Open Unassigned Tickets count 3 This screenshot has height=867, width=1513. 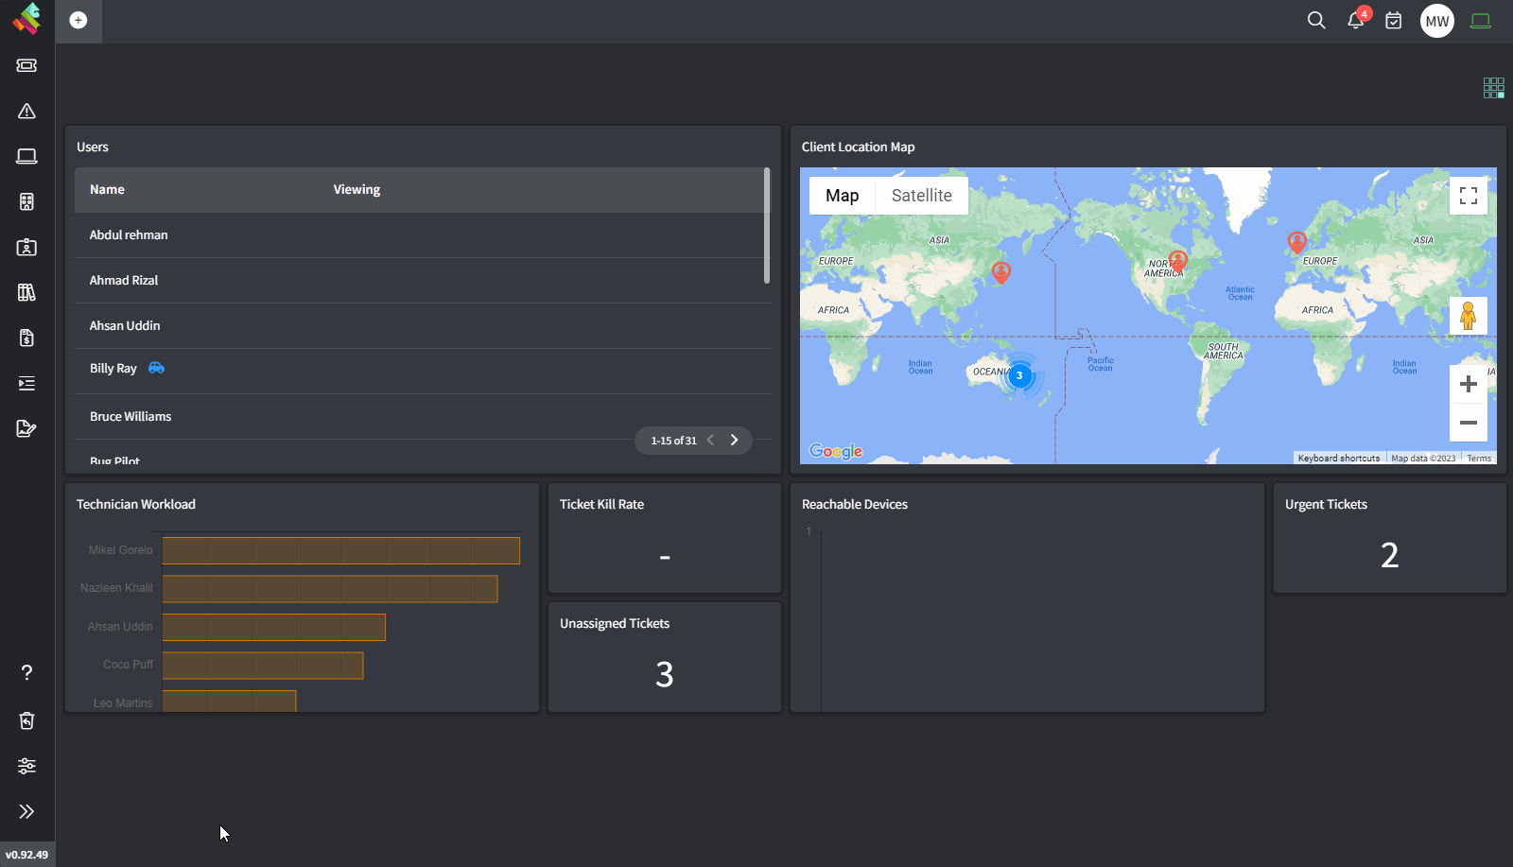coord(665,675)
